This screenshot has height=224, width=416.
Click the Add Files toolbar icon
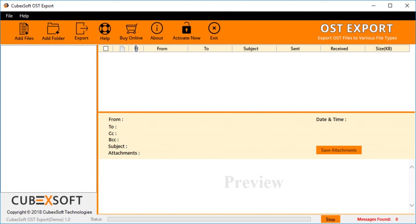[24, 29]
